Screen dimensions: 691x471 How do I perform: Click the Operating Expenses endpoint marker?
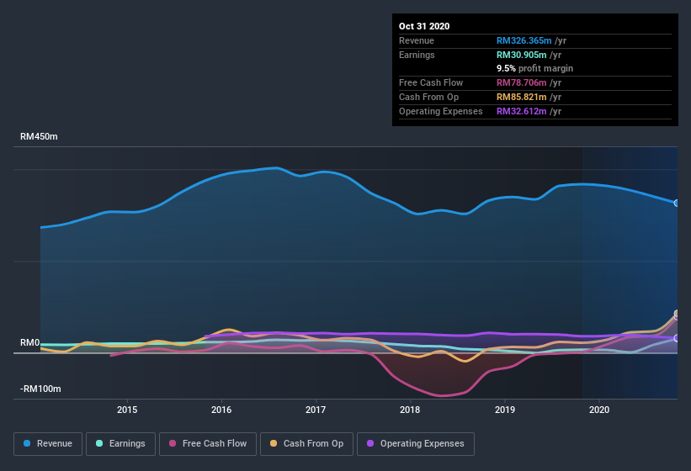point(677,338)
